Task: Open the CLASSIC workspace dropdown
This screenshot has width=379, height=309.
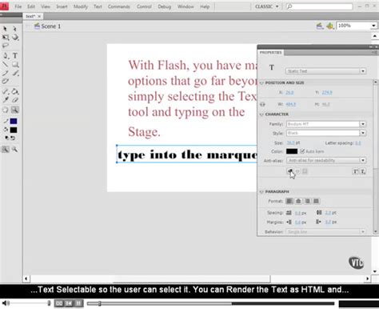Action: coord(267,6)
